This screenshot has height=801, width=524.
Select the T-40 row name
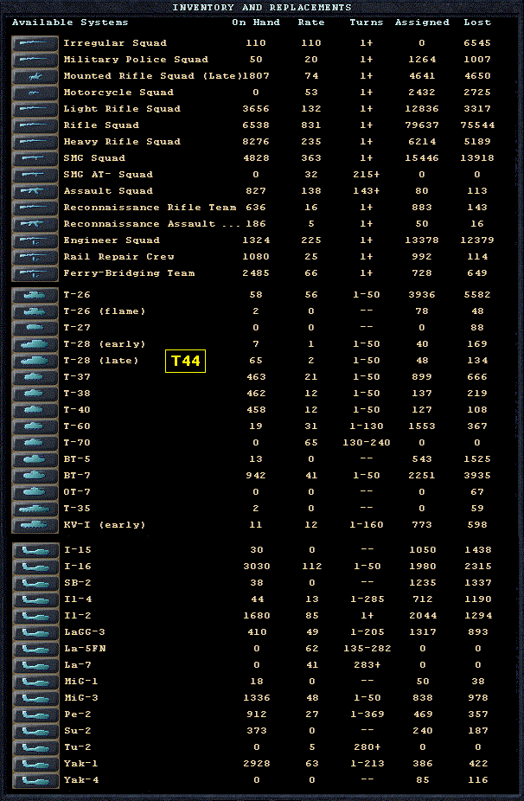click(x=77, y=410)
